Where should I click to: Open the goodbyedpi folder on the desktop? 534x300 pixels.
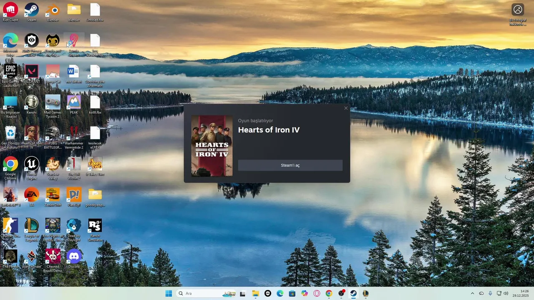(95, 197)
